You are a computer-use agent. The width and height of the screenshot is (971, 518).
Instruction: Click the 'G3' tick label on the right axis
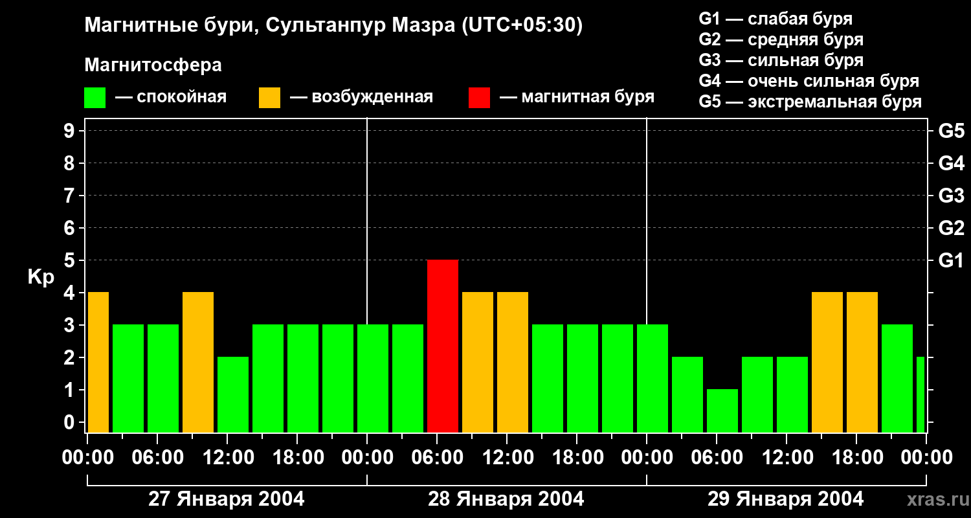click(951, 196)
